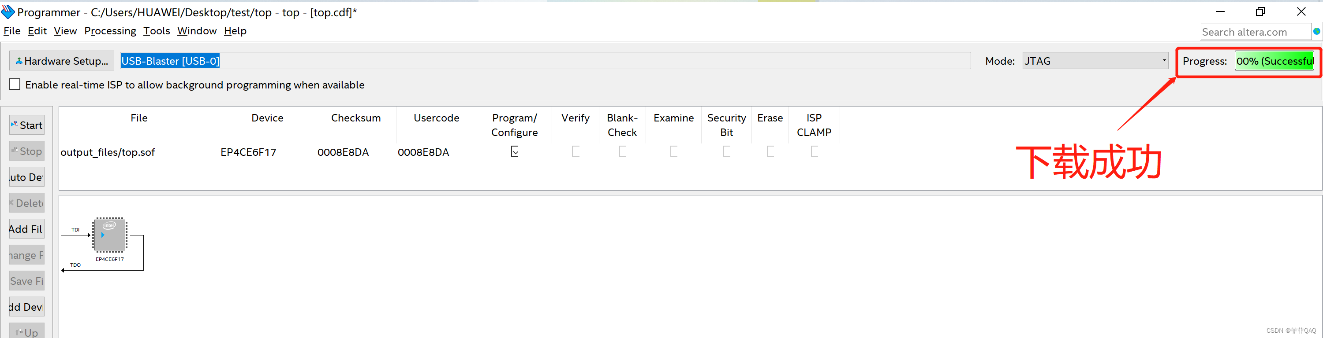The width and height of the screenshot is (1323, 338).
Task: Toggle the Program/Configure checkbox for top.sof
Action: [515, 151]
